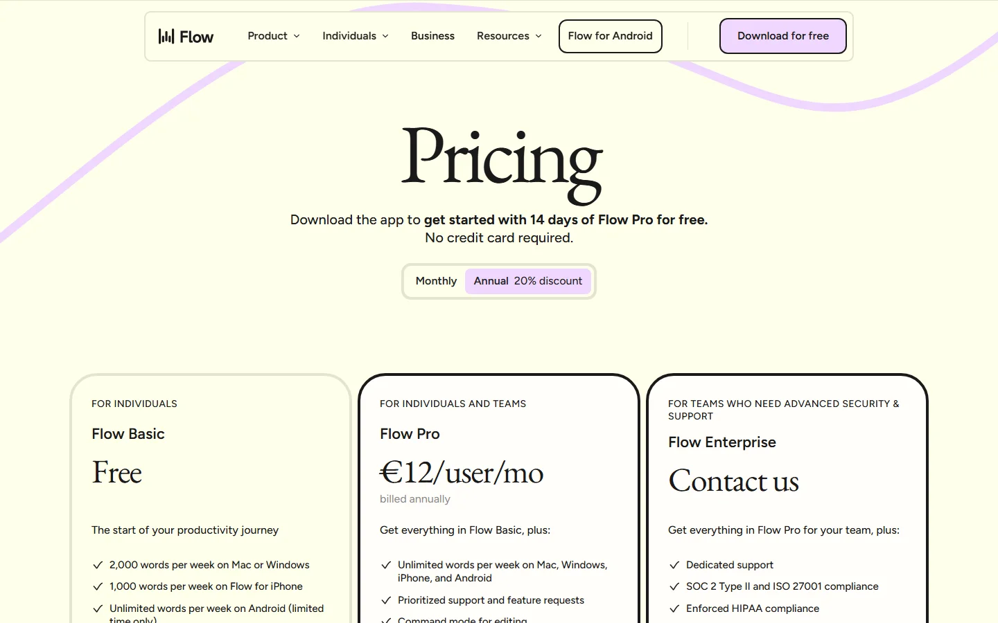Viewport: 998px width, 623px height.
Task: Expand the Product dropdown chevron
Action: tap(297, 36)
